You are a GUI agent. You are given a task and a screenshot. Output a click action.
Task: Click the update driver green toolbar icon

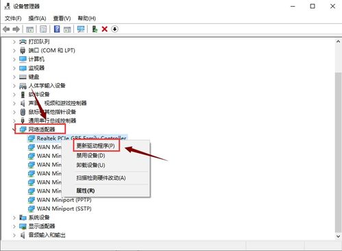95,29
